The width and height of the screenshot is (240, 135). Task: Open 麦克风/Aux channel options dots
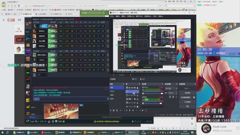coord(143,90)
